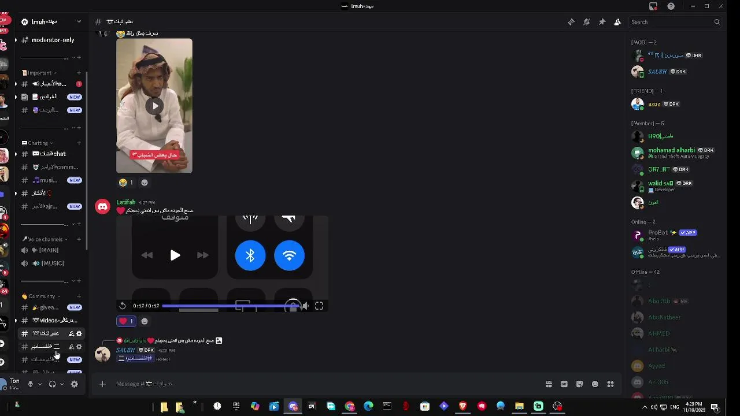Click the Latifah username in chat
Image resolution: width=740 pixels, height=416 pixels.
[x=125, y=202]
